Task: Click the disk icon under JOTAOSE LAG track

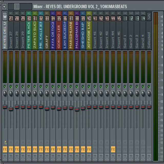Action: coord(89,157)
